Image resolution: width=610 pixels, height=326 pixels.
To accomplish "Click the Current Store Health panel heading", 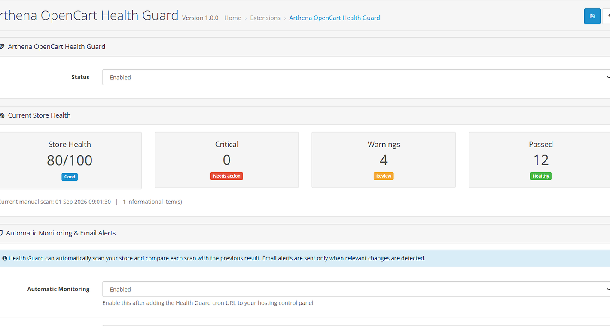I will pos(39,115).
